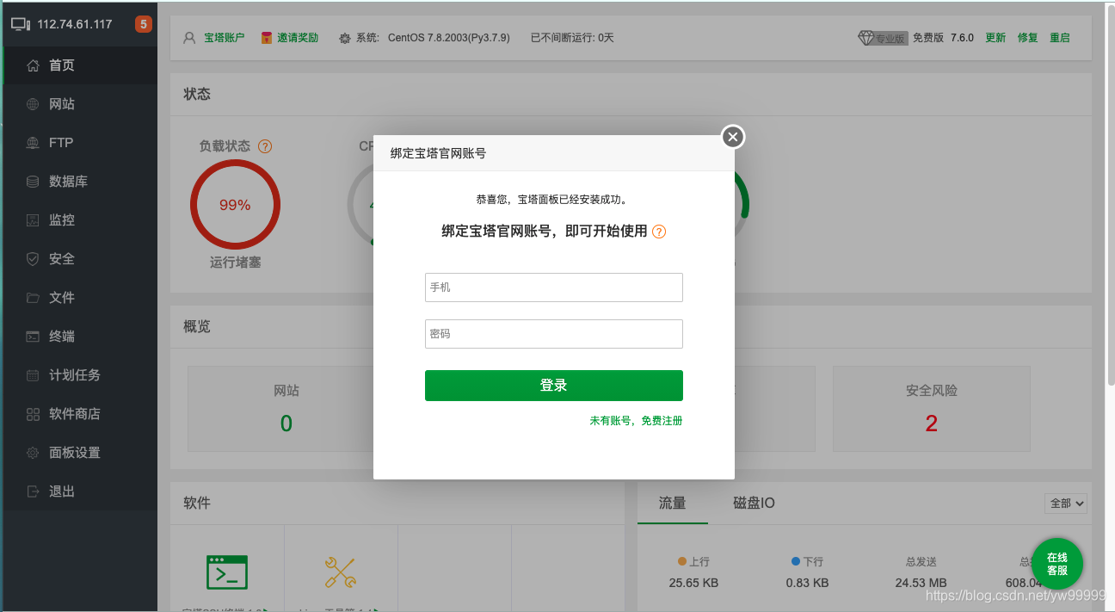Click the 下行 0.83 KB value
The image size is (1115, 612).
[x=807, y=583]
